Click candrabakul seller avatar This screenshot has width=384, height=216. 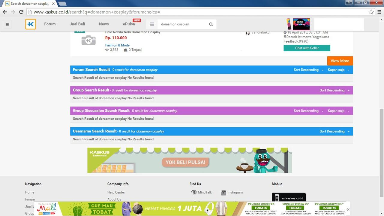[x=248, y=32]
